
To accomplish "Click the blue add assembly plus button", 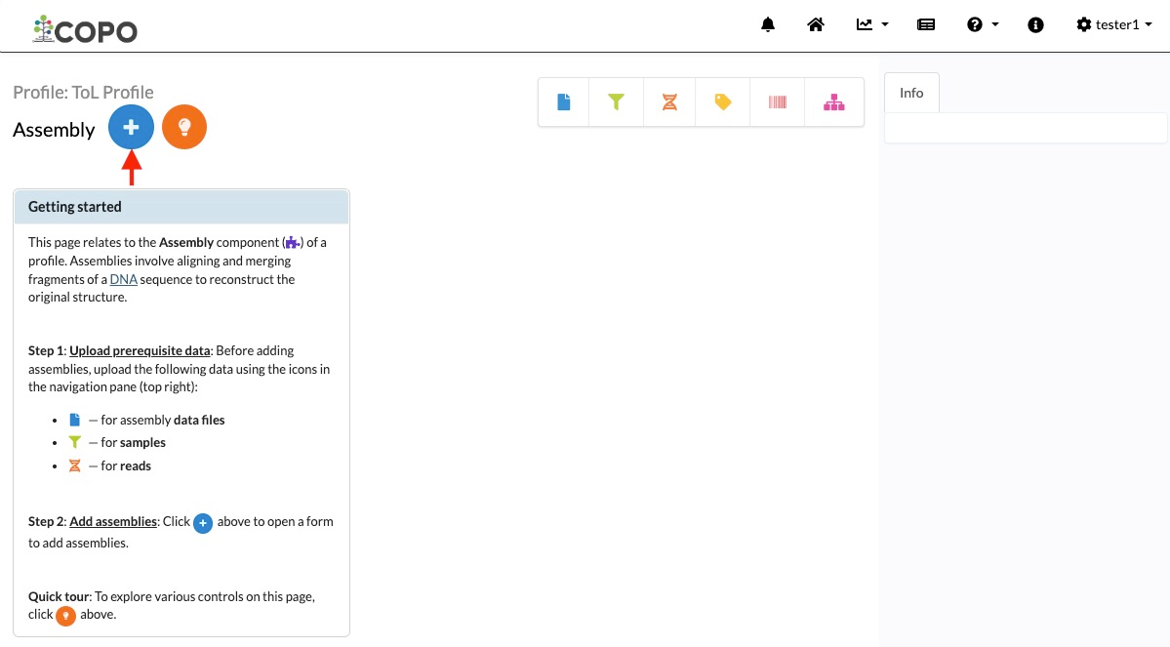I will pos(132,128).
